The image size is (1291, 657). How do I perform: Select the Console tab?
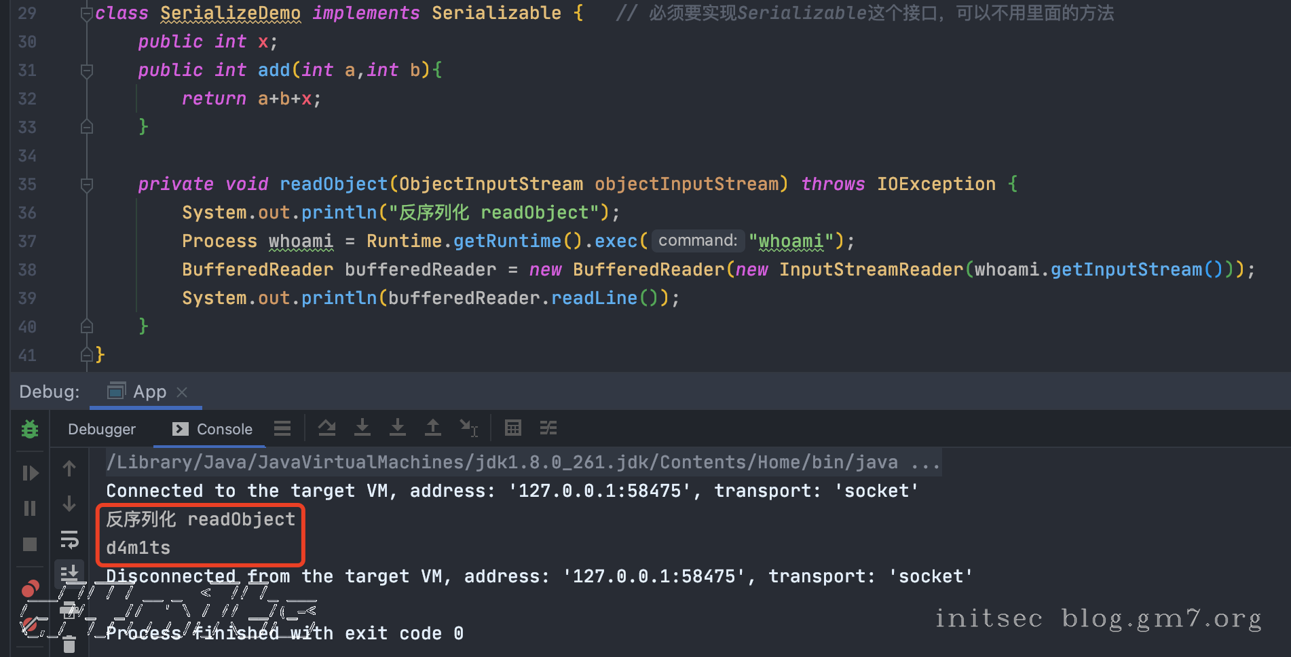tap(213, 429)
